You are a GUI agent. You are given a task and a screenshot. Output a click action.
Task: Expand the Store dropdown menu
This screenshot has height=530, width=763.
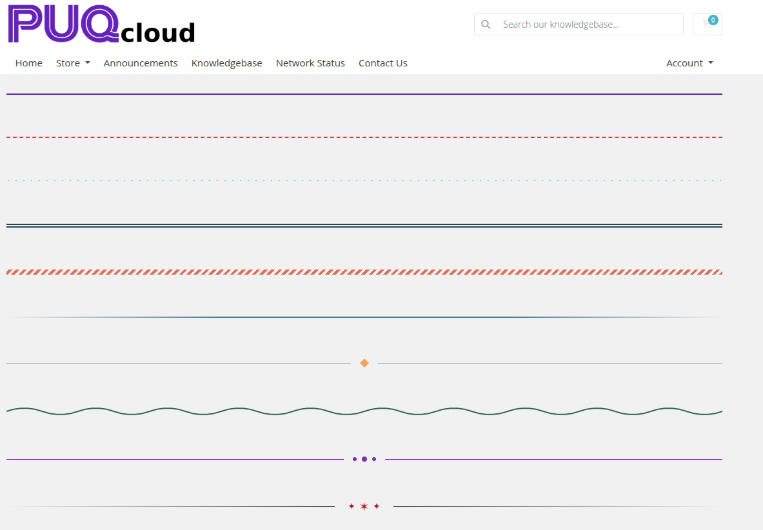click(68, 63)
